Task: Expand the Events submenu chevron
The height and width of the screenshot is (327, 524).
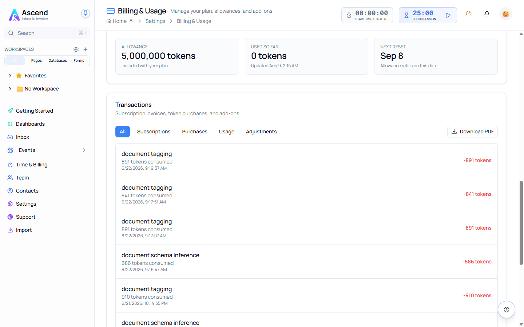Action: coord(84,150)
